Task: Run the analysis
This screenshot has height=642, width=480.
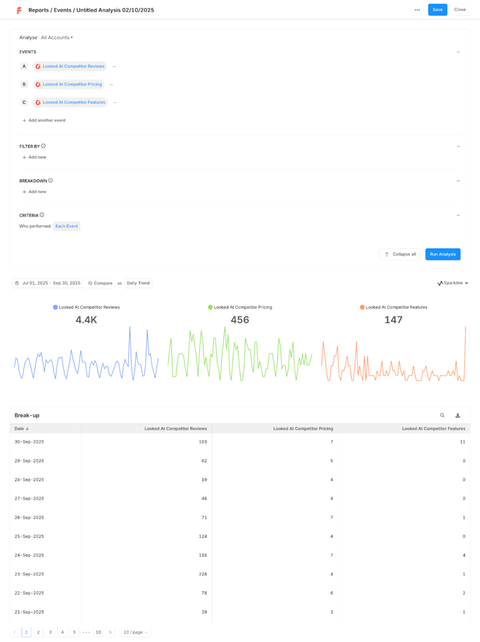Action: [x=442, y=254]
